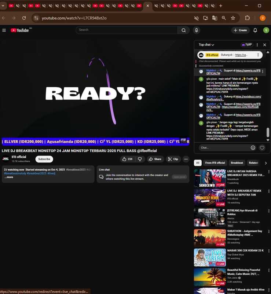
Task: Open SUBATHON Judgement Day video title
Action: coord(245,233)
